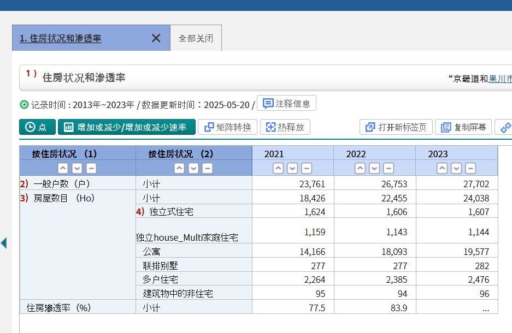Click the value 83.9 cell
The image size is (512, 333).
[375, 307]
